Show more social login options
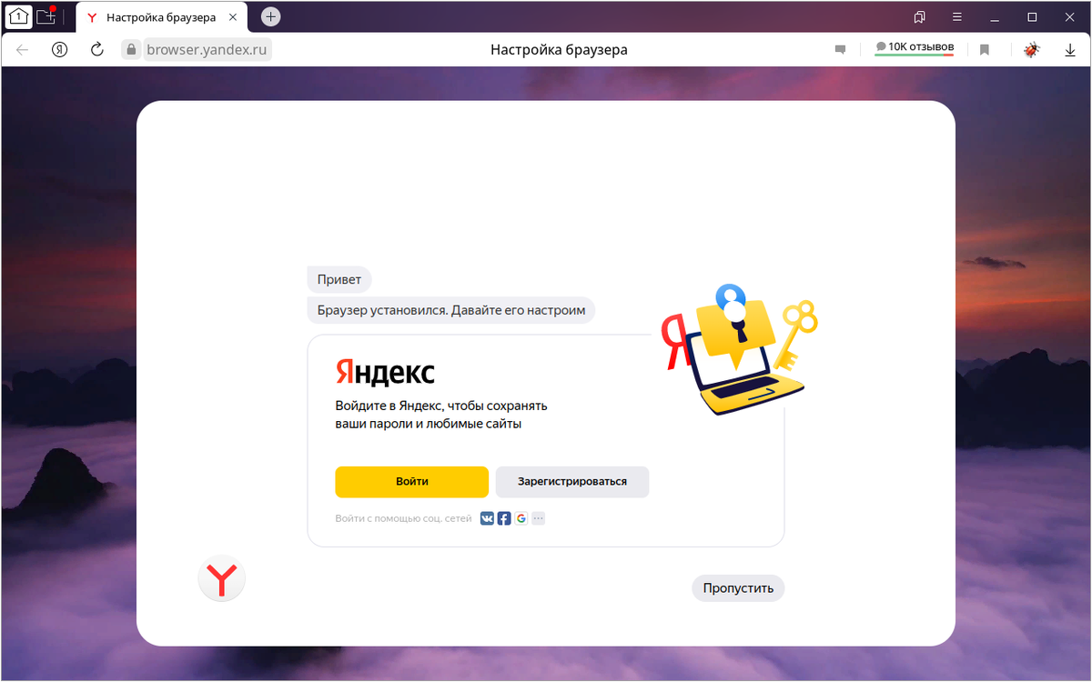 tap(538, 518)
